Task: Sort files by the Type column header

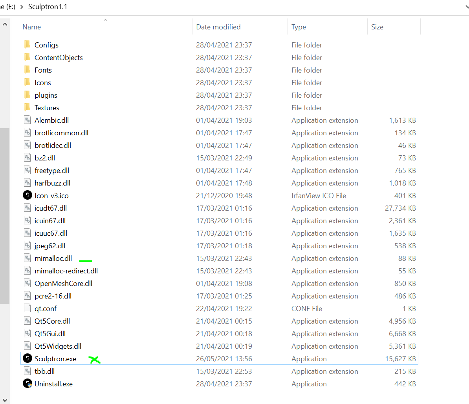Action: (x=299, y=27)
